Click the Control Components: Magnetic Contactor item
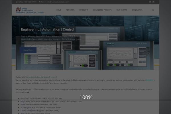171x114 pixels. [x=40, y=111]
